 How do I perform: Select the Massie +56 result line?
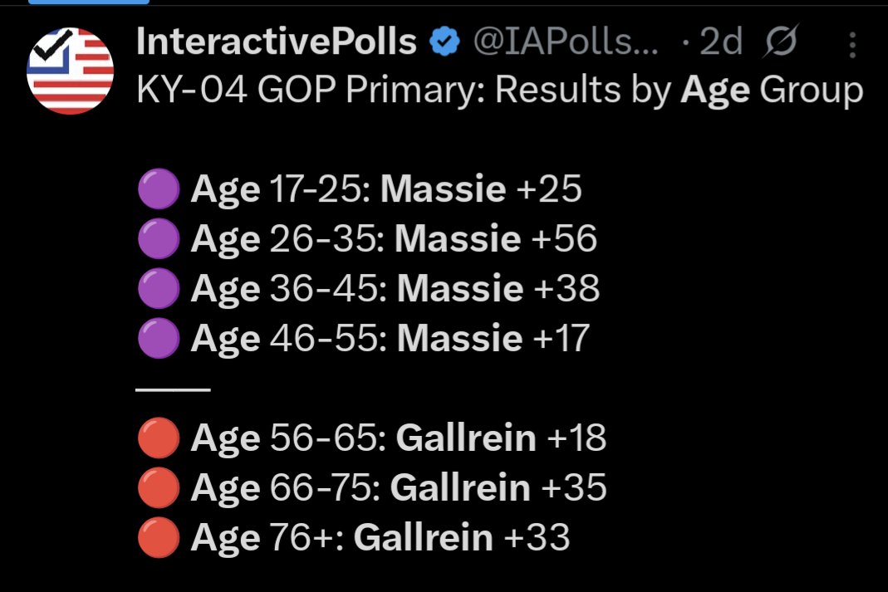pyautogui.click(x=395, y=238)
